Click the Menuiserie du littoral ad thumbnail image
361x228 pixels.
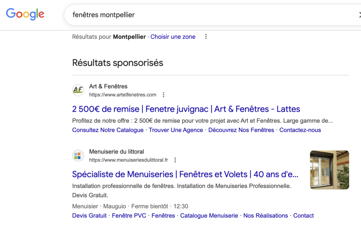click(x=329, y=170)
